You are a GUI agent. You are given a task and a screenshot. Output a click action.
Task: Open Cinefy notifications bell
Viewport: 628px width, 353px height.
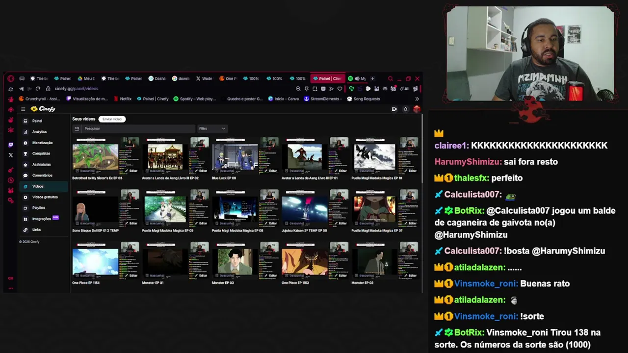click(406, 109)
